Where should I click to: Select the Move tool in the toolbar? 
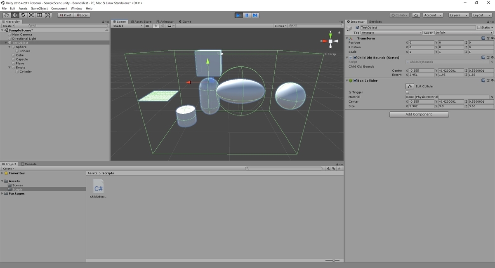14,15
